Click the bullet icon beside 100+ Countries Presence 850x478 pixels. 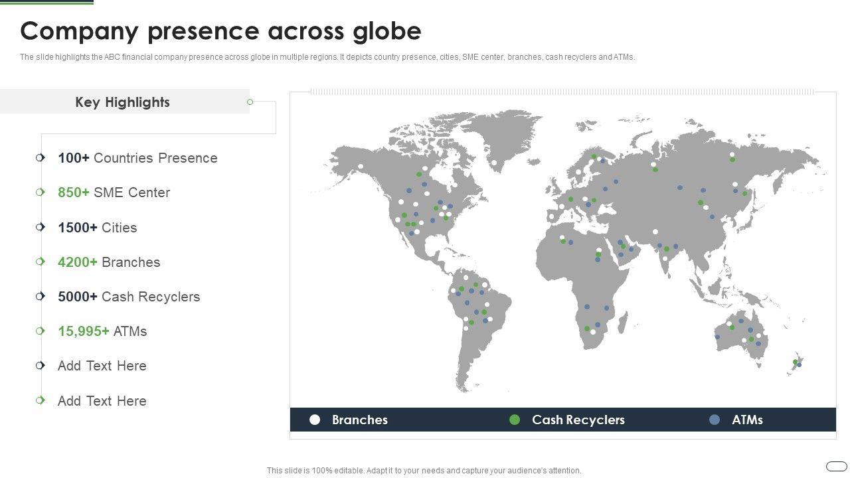click(x=41, y=157)
